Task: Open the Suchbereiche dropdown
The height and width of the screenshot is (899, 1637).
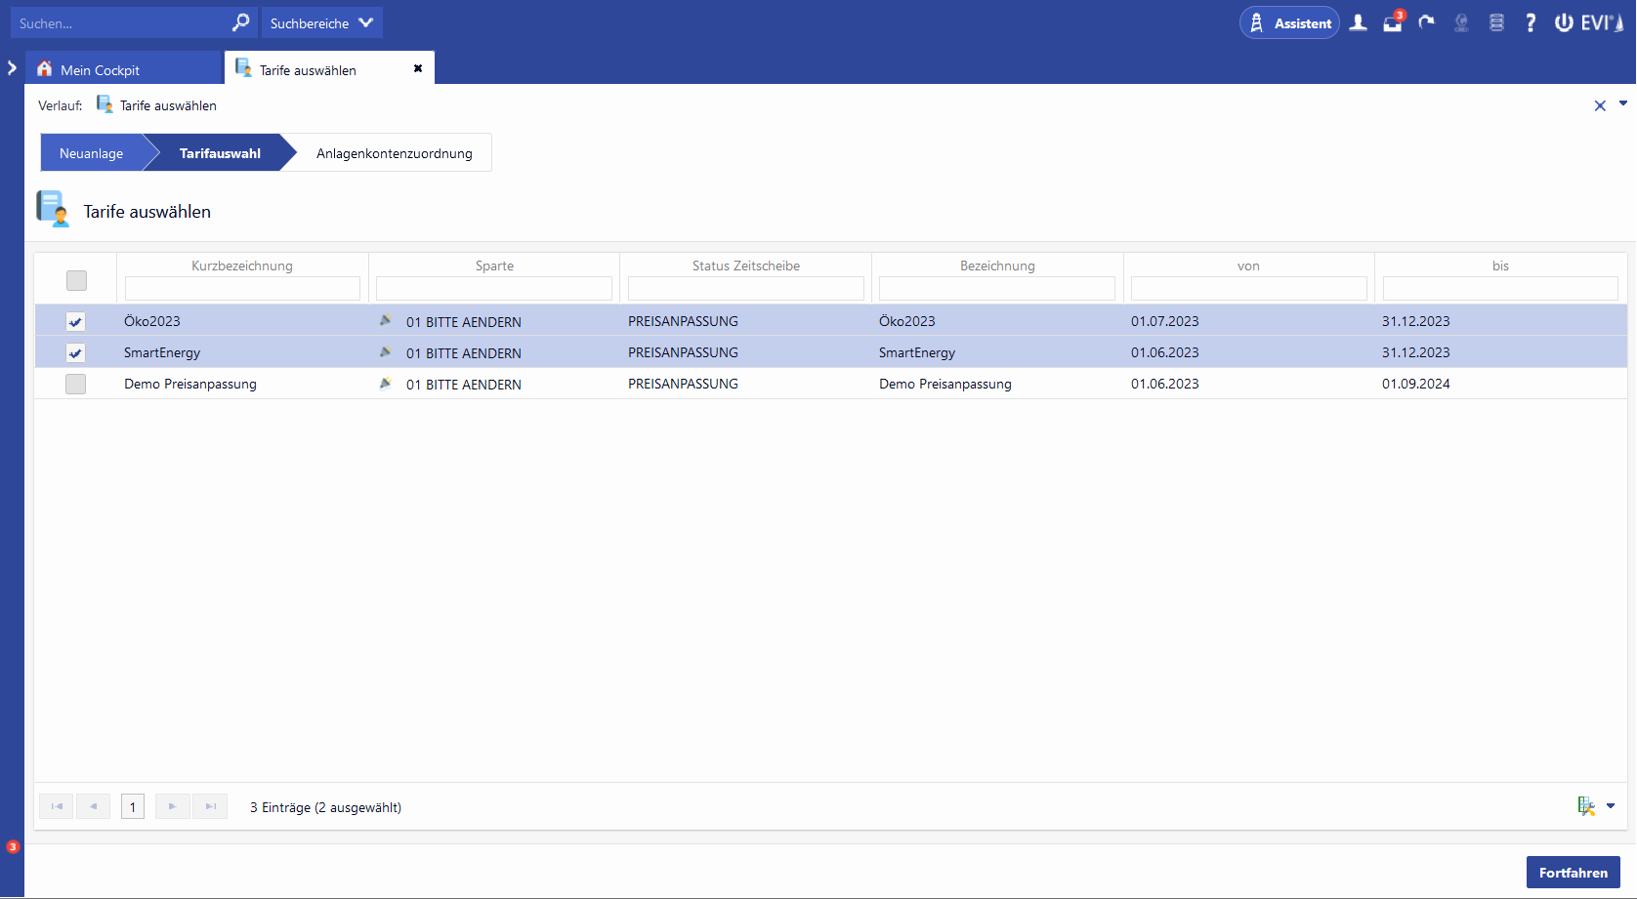Action: click(x=321, y=22)
